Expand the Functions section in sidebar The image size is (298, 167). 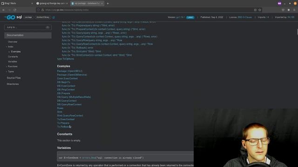[x=7, y=67]
